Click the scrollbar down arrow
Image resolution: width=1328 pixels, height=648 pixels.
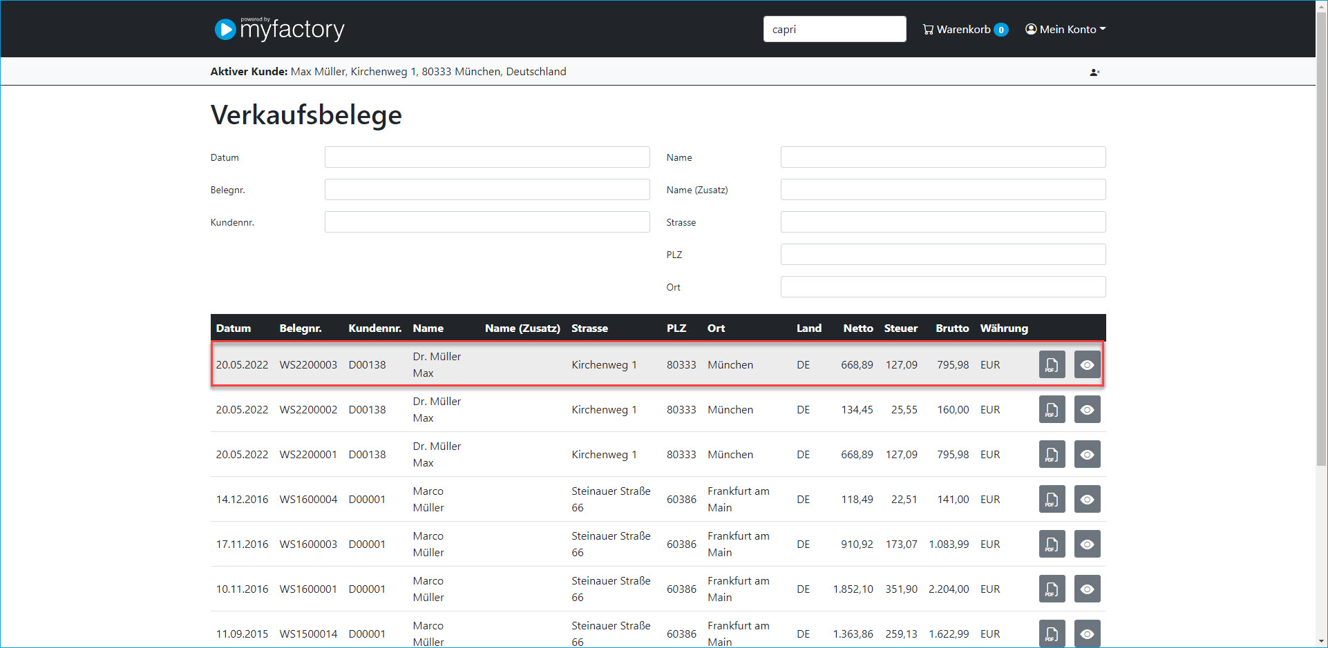click(1321, 641)
